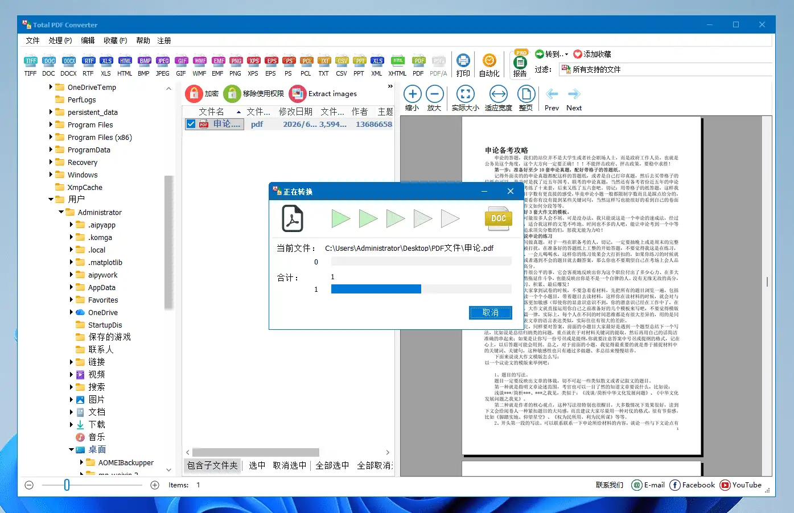The width and height of the screenshot is (794, 513).
Task: Open the 处理 (P) menu
Action: [60, 40]
